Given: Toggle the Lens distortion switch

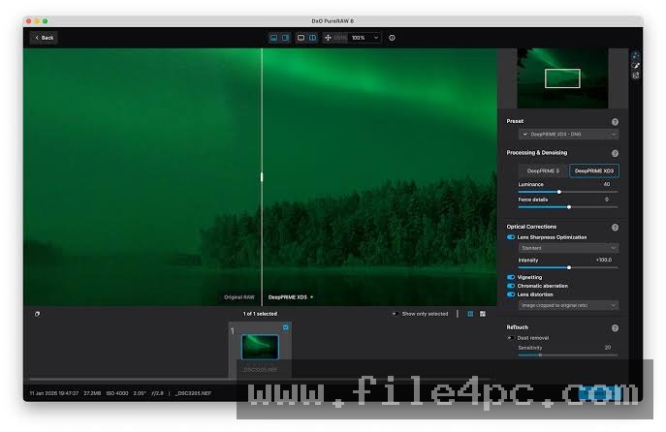Looking at the screenshot, I should tap(511, 294).
